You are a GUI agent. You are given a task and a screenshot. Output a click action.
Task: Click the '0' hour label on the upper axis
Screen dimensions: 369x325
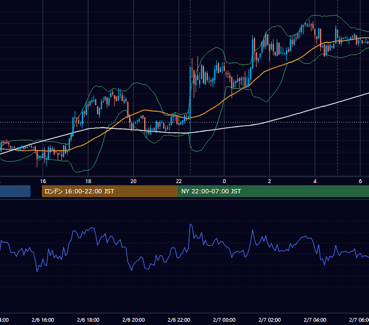224,181
